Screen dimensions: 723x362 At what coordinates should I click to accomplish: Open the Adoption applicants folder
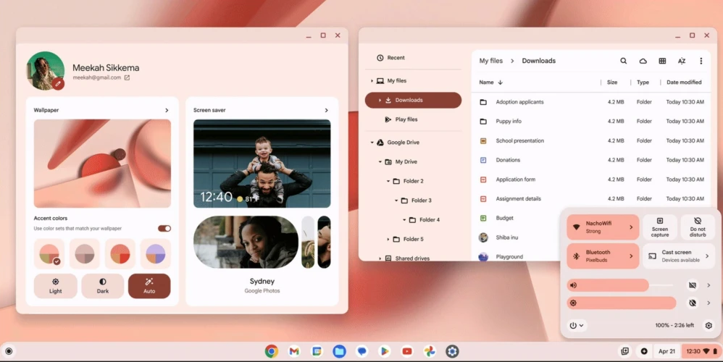click(x=519, y=102)
